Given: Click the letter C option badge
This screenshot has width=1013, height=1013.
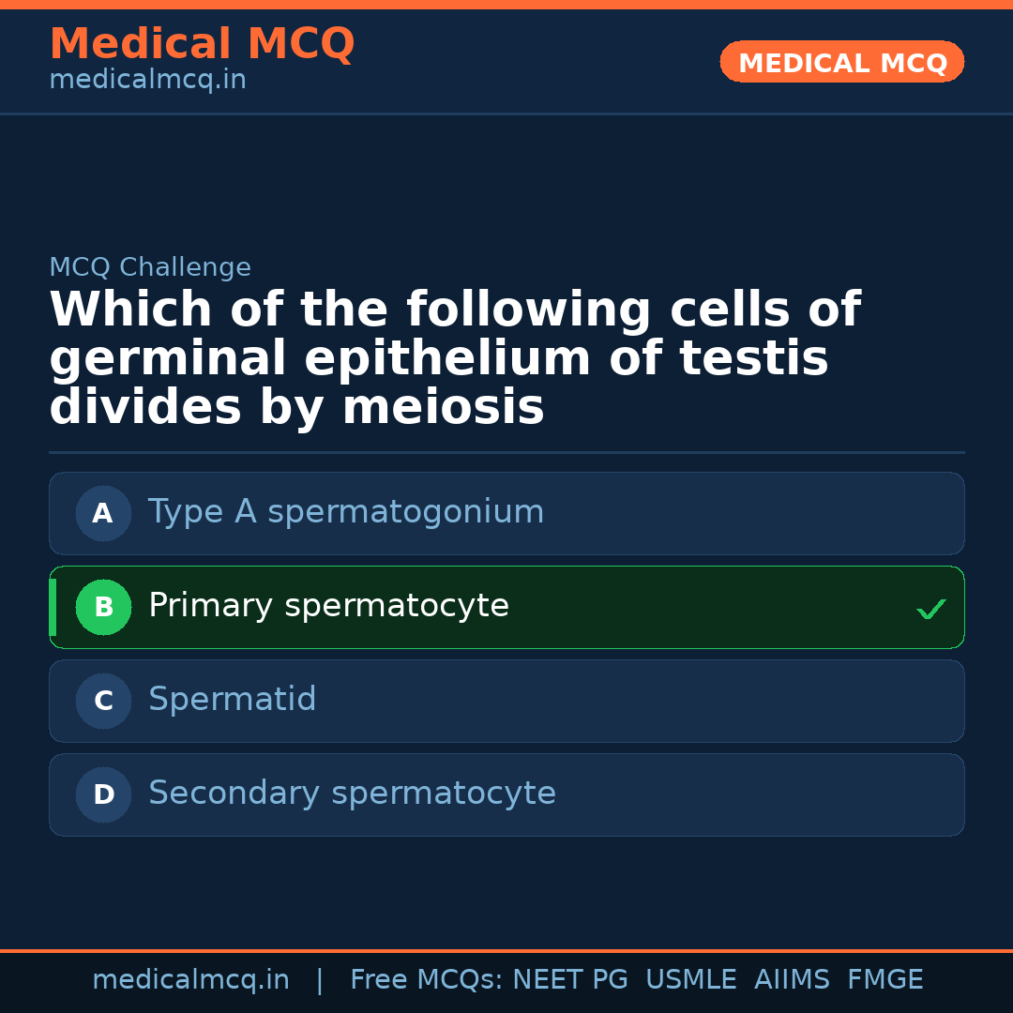Looking at the screenshot, I should pos(103,701).
